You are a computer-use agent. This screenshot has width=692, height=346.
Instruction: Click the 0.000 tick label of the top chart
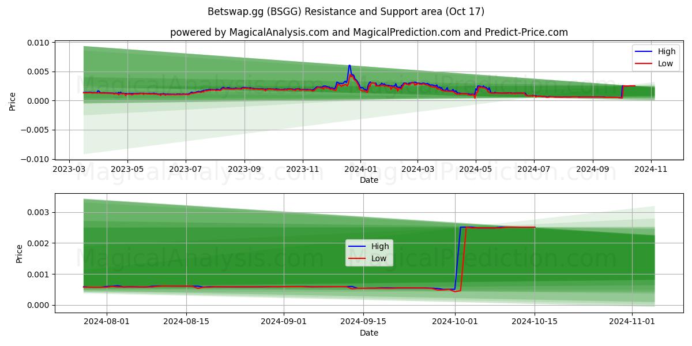(x=39, y=101)
